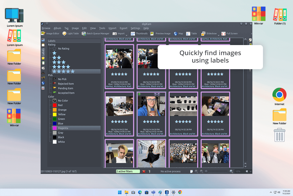Open the Map globe sidebar icon

coord(43,83)
